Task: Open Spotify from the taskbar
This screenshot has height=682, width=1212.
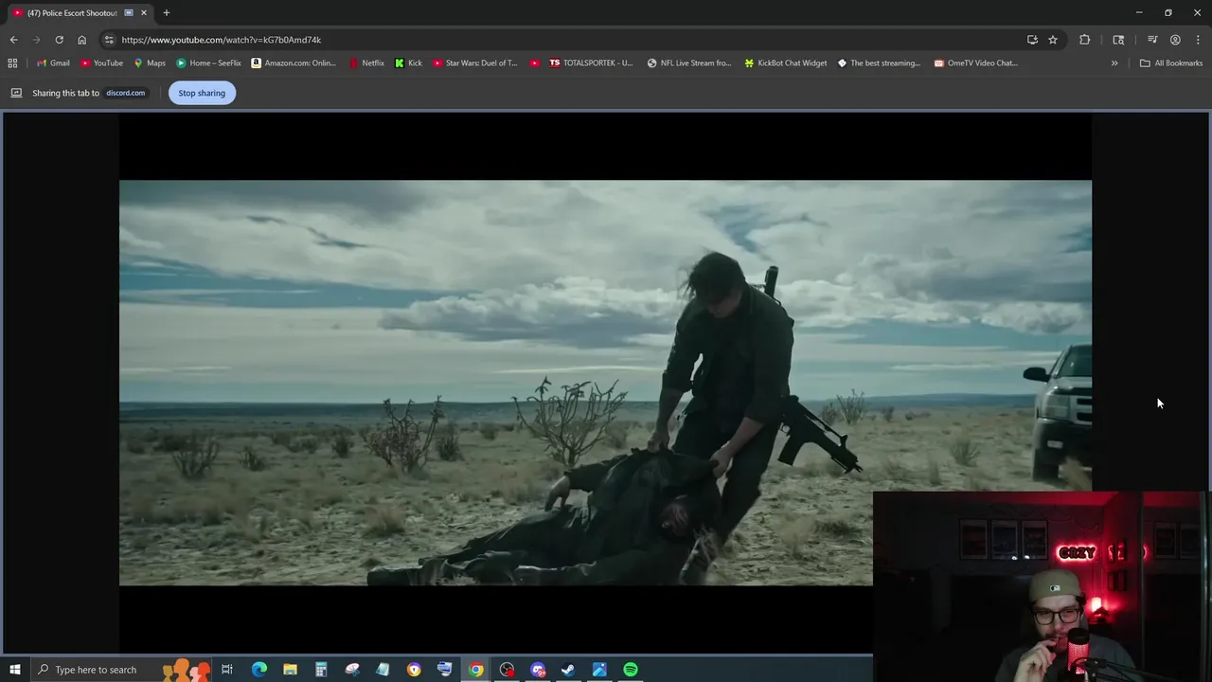Action: point(631,670)
